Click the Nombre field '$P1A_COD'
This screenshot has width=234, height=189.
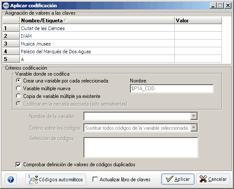172,88
